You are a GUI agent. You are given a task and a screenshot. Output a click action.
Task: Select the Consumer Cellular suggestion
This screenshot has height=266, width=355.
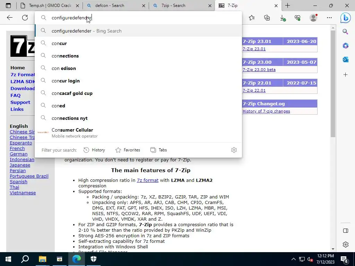pos(138,133)
